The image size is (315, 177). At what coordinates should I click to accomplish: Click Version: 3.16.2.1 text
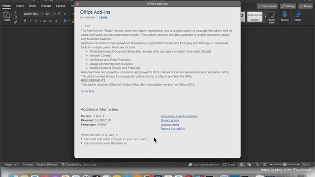click(x=93, y=116)
